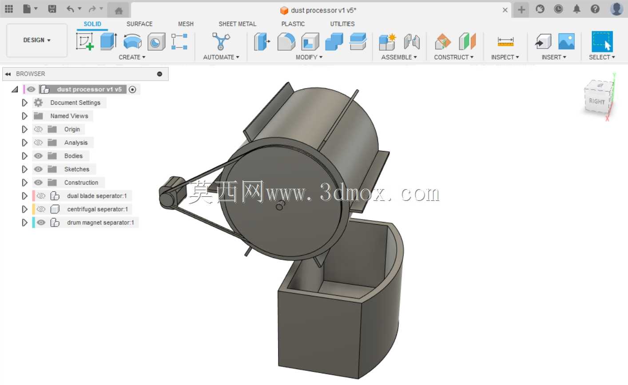Select the Offset Face tool
628x385 pixels.
(358, 41)
